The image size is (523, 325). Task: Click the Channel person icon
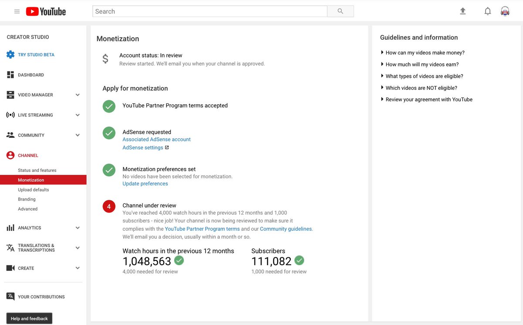pyautogui.click(x=10, y=155)
